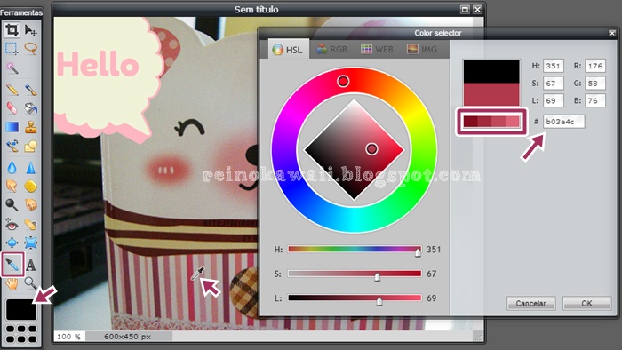Maximize the Sem título image window
The height and width of the screenshot is (350, 622).
click(x=465, y=10)
